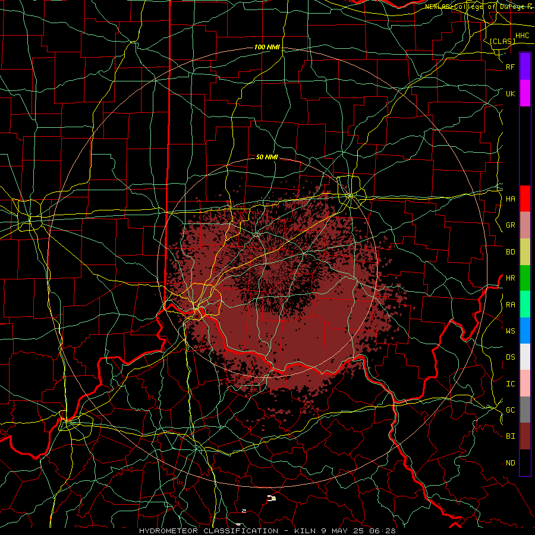Select the green HR legend swatch
Screen dimensions: 535x535
click(525, 278)
